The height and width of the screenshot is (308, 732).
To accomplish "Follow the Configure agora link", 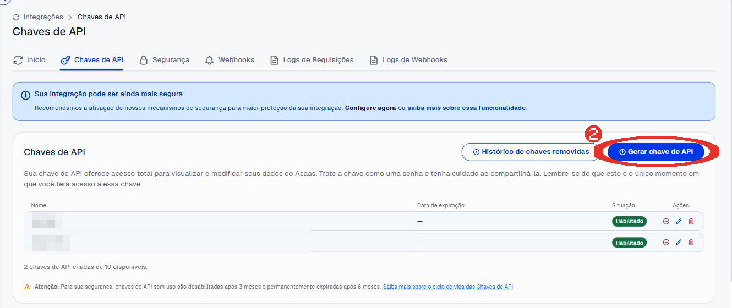I will click(x=370, y=108).
